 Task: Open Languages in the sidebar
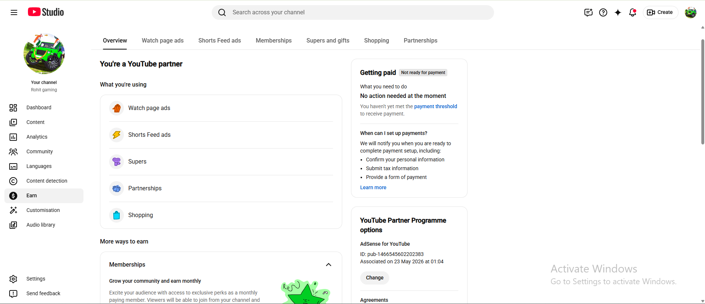point(44,166)
